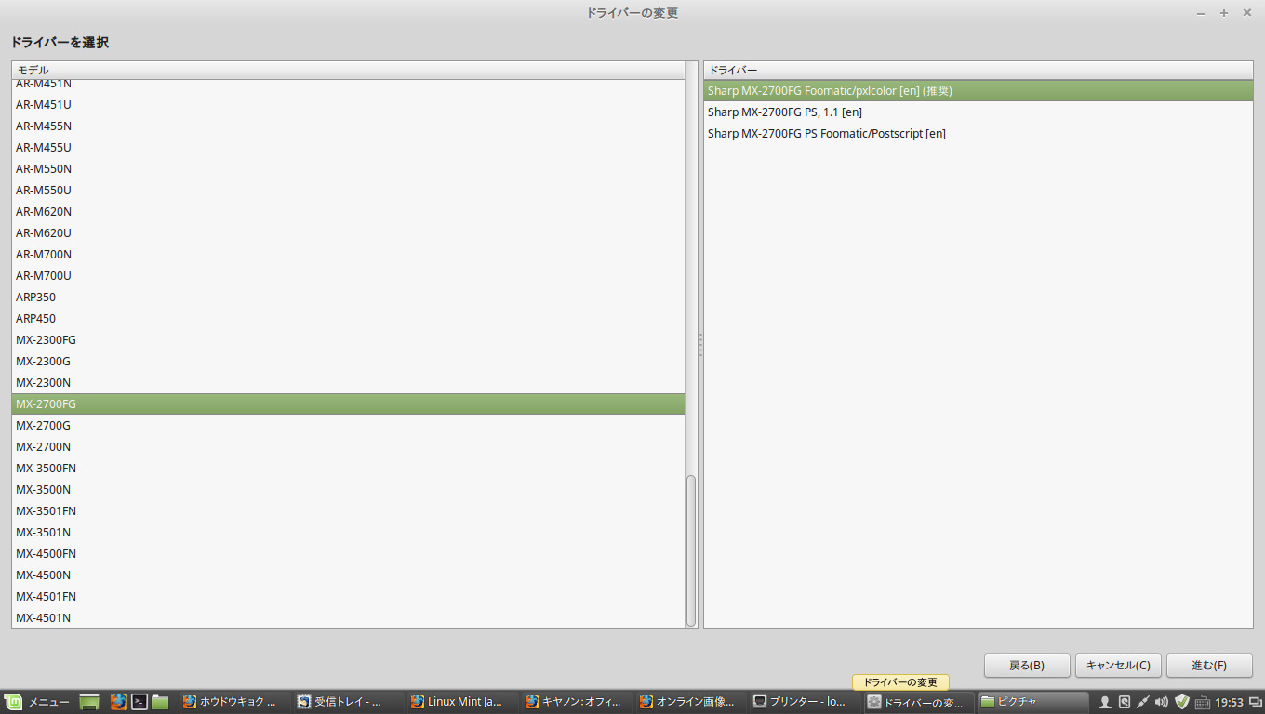The width and height of the screenshot is (1265, 714).
Task: Select model AR-M451U
Action: click(x=348, y=105)
